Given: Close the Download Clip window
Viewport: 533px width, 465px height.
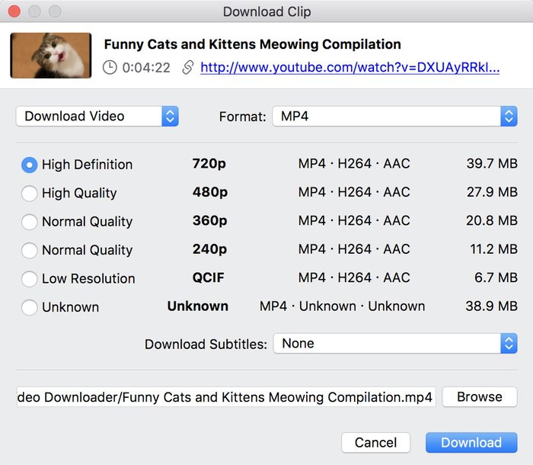Looking at the screenshot, I should (15, 12).
